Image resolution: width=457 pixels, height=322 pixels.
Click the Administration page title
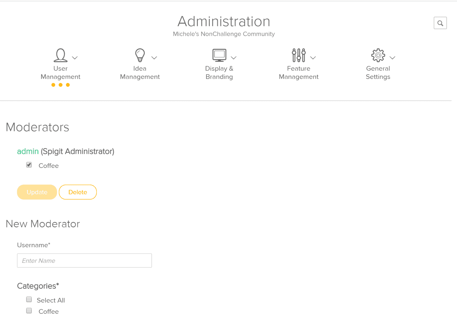224,22
